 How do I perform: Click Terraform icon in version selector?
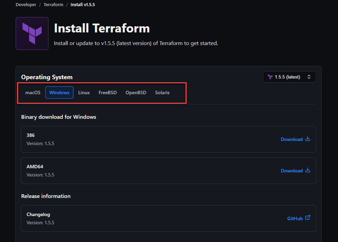point(270,77)
